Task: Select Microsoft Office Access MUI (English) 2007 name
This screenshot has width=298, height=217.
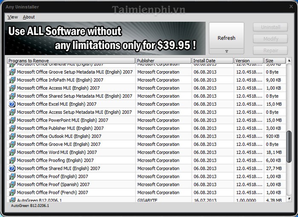Action: point(58,88)
